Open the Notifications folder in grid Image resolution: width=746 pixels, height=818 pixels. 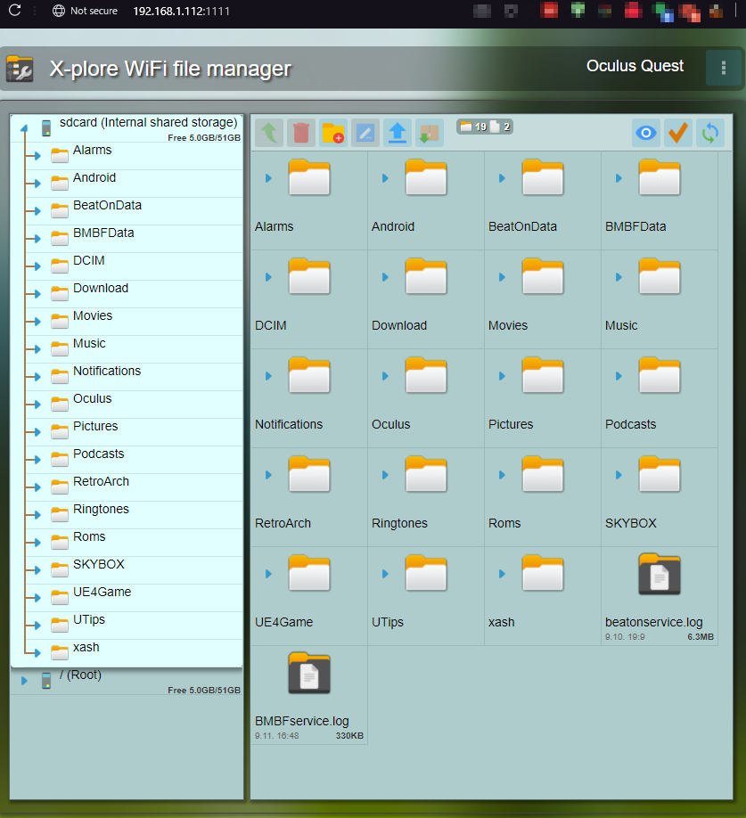coord(309,375)
